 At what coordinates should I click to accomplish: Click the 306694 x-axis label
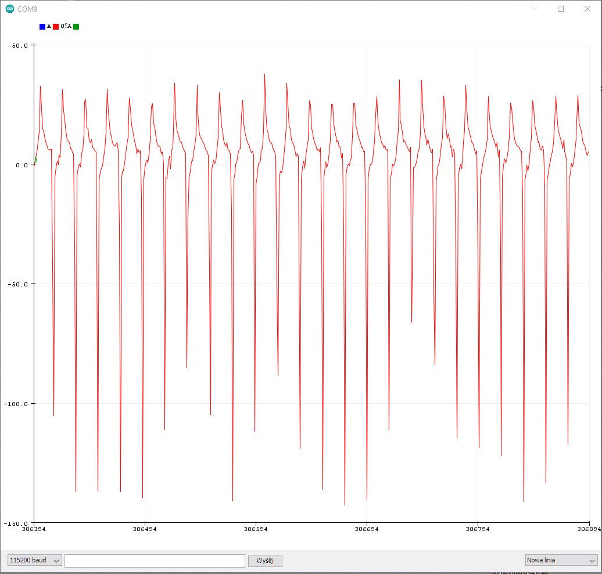click(x=367, y=529)
